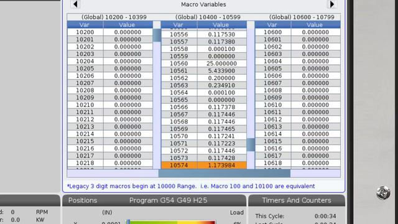Click variable number 10200
This screenshot has height=224, width=398.
(85, 32)
